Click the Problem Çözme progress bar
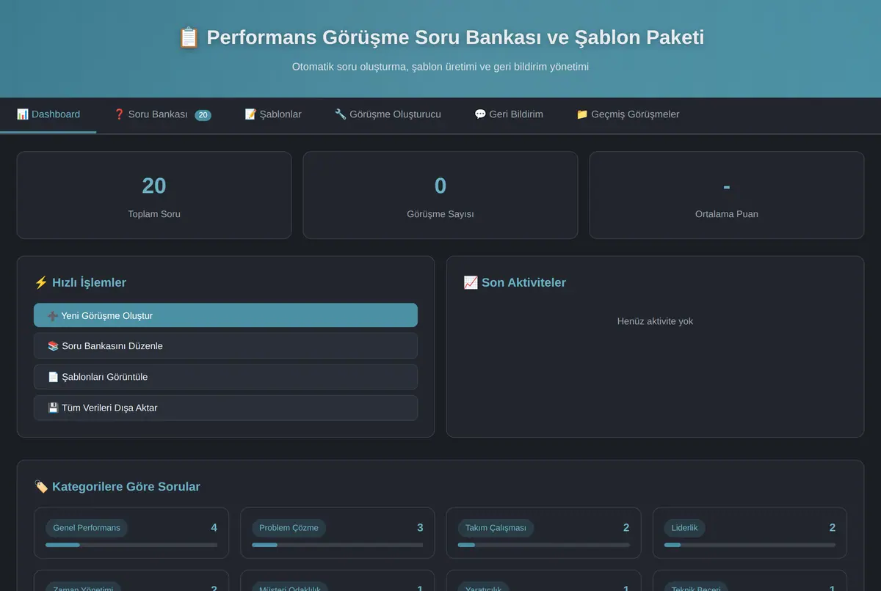881x591 pixels. 338,545
